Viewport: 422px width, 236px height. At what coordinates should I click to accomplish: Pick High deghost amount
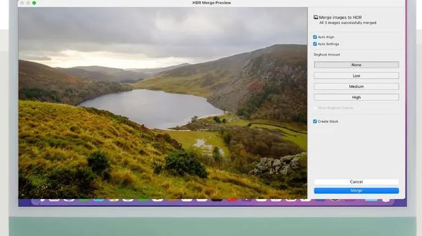pos(356,97)
